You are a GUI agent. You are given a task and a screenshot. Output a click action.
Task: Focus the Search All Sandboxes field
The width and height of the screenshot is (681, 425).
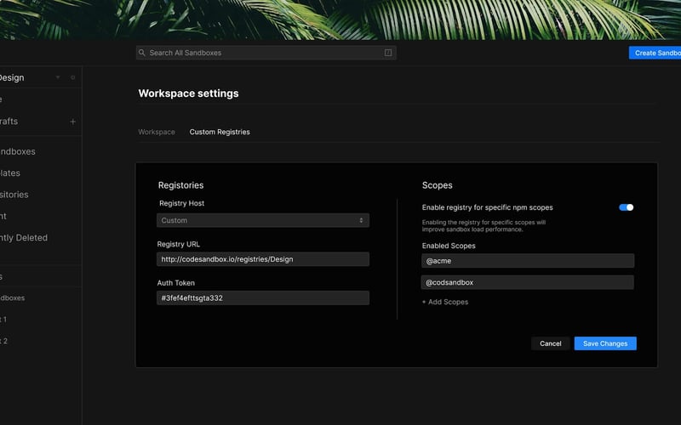pyautogui.click(x=266, y=53)
